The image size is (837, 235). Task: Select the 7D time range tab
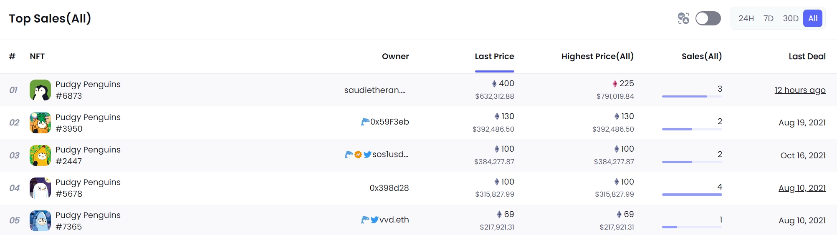pos(769,18)
